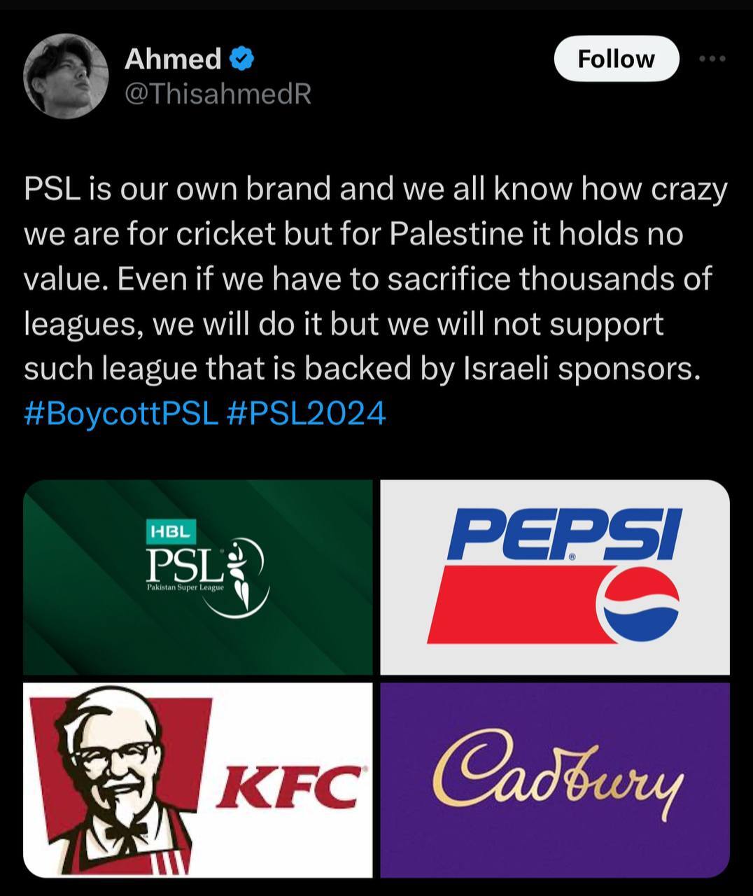Click the four-image media grid

point(376,678)
